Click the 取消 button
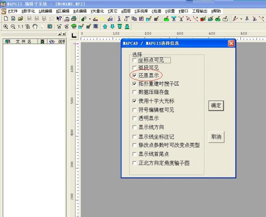Screen dimensions: 266x217 [x=216, y=137]
